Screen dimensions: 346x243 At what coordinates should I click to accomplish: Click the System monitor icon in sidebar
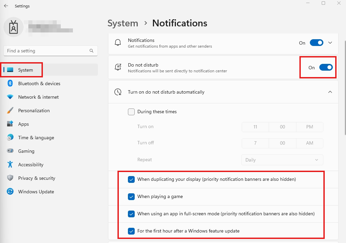(10, 70)
